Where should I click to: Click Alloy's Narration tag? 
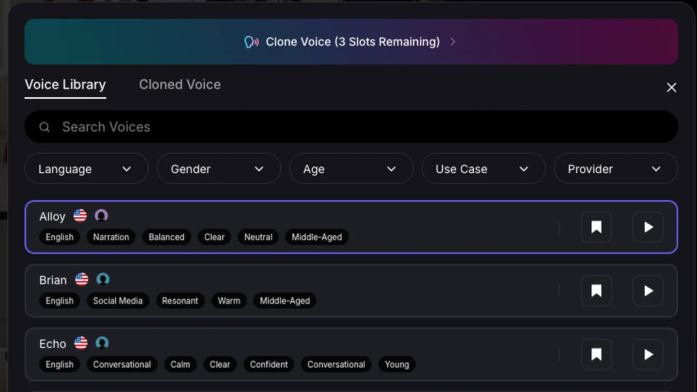click(x=111, y=237)
